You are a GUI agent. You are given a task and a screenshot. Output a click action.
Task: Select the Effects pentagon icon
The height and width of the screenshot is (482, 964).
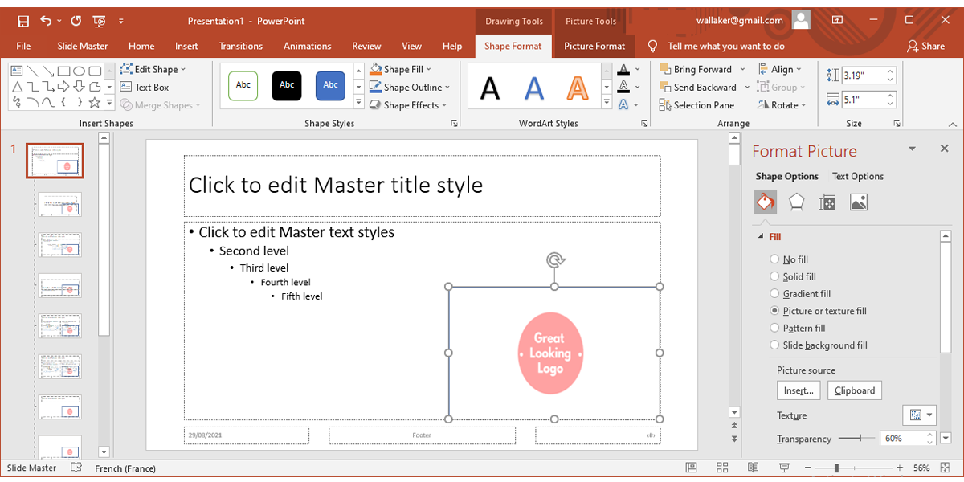(796, 202)
